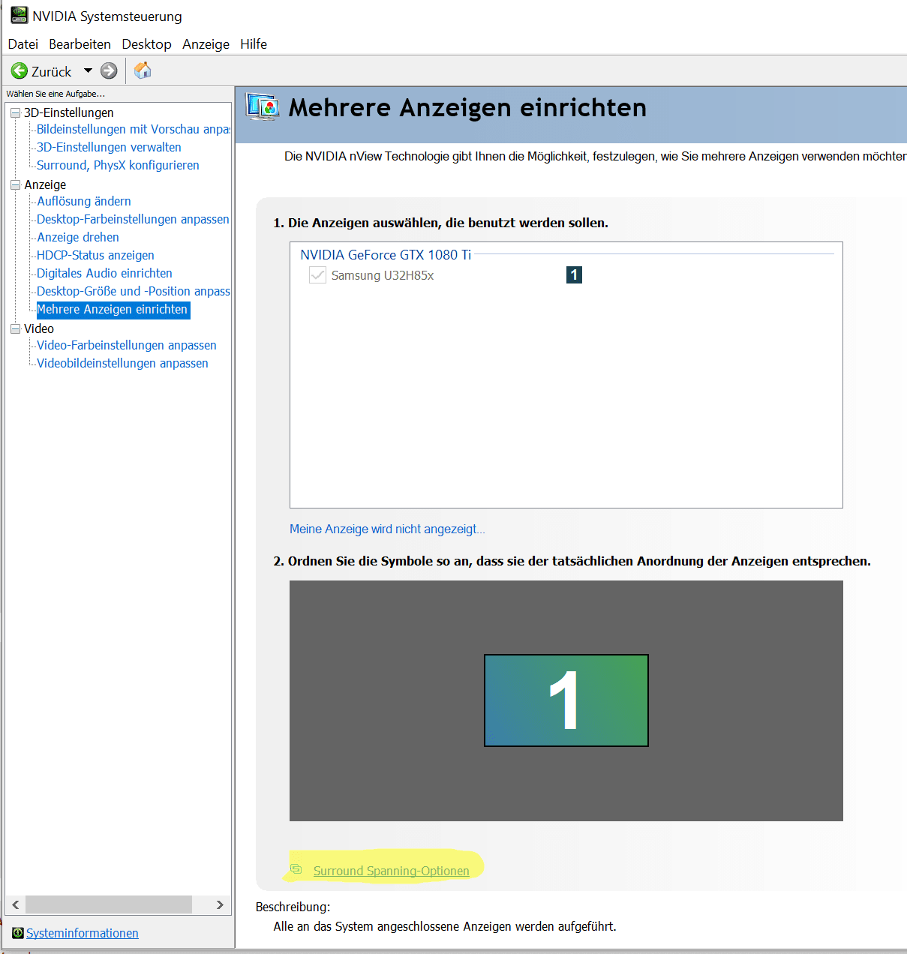Open the Bearbeiten menu
This screenshot has height=954, width=907.
pyautogui.click(x=80, y=44)
